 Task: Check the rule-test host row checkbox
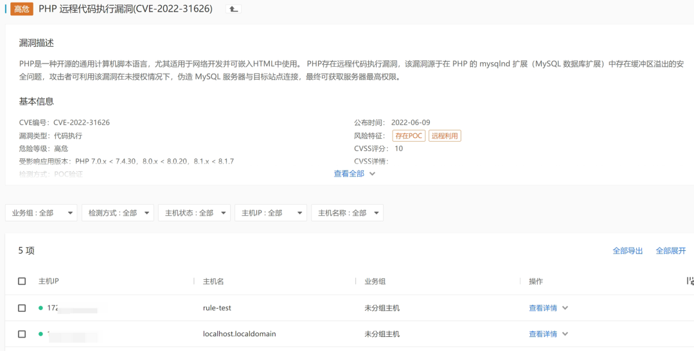(22, 308)
